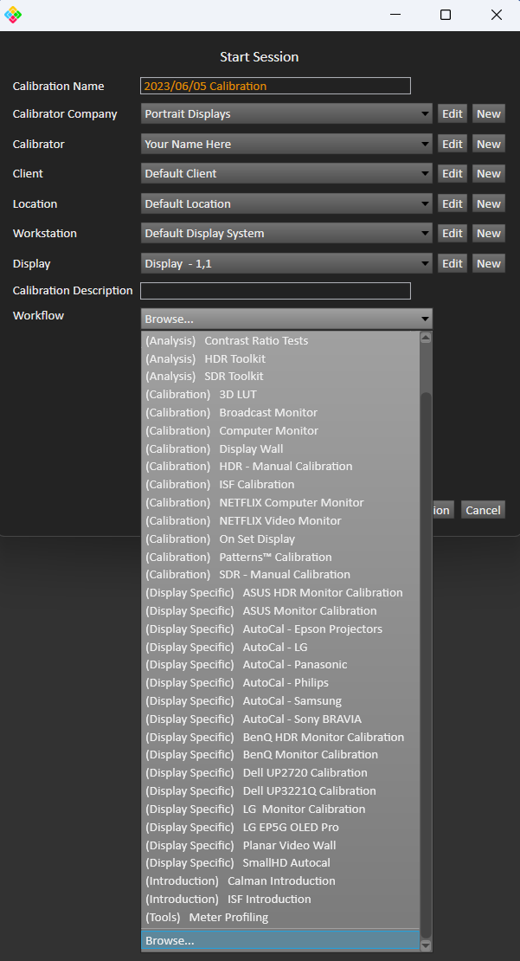Create a New Workstation
The image size is (520, 961).
(489, 234)
